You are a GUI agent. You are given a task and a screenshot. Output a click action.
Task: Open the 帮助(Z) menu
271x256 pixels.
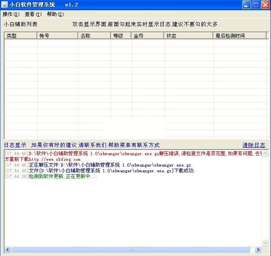pyautogui.click(x=55, y=14)
